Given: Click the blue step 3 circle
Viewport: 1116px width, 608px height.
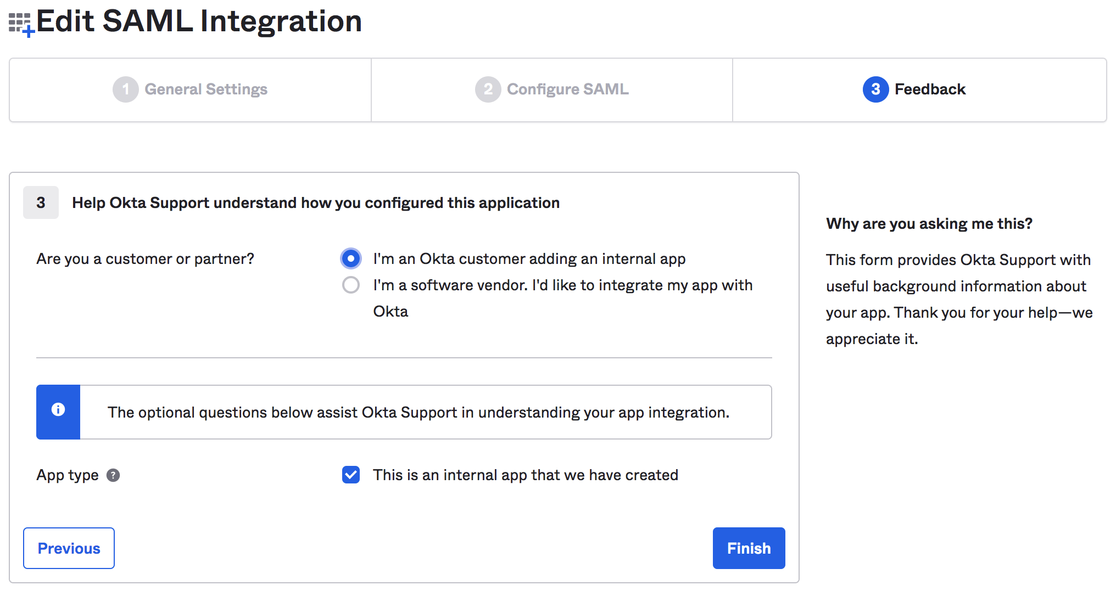Looking at the screenshot, I should (875, 89).
